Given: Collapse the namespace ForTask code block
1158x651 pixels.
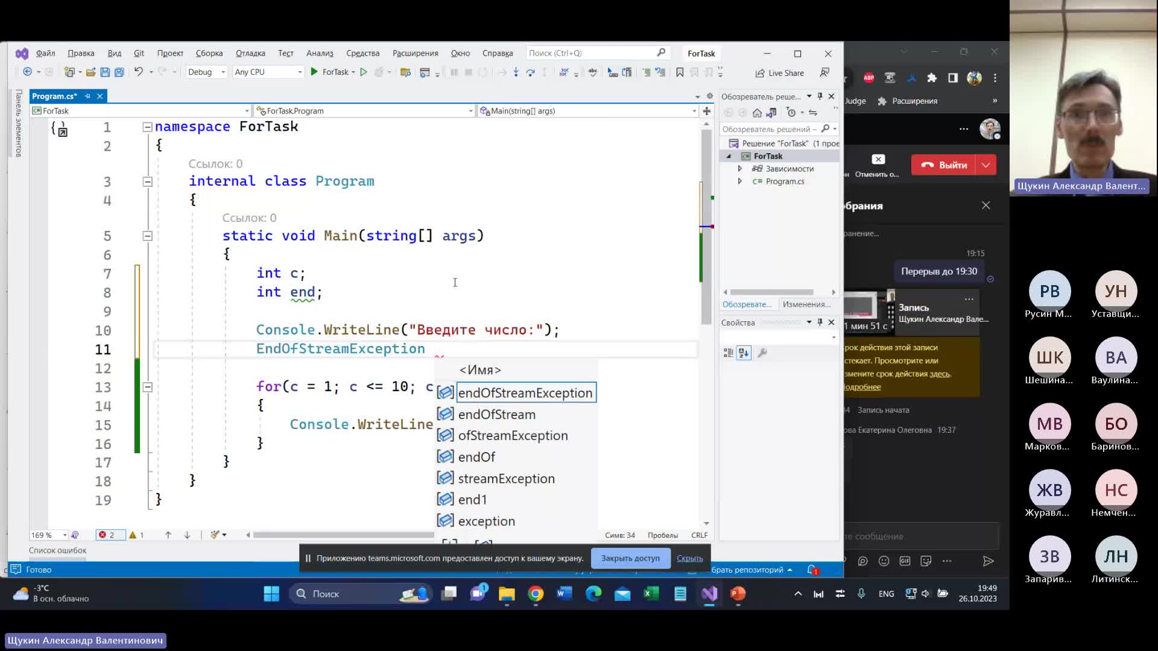Looking at the screenshot, I should click(x=147, y=127).
